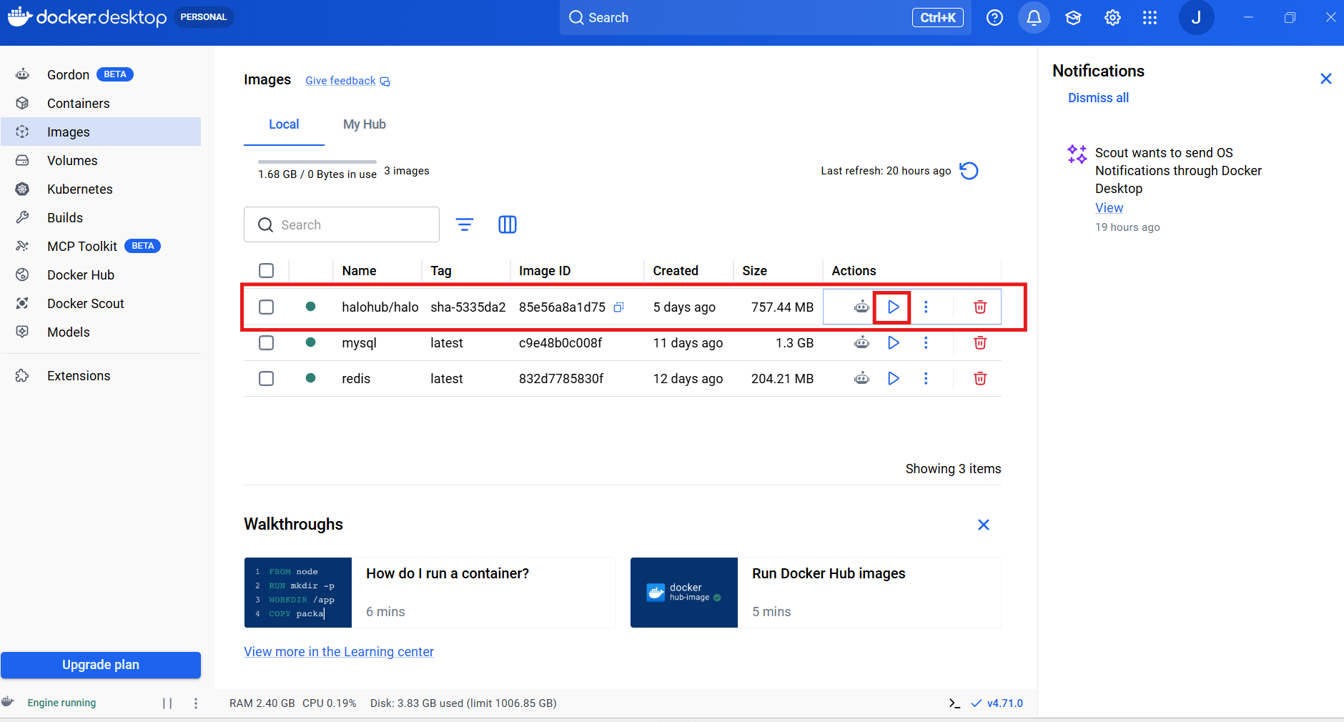Open the filter options icon

[465, 224]
